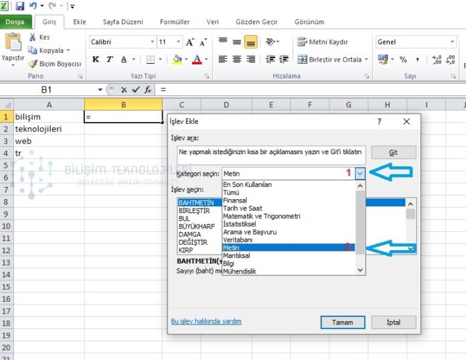Viewport: 466px width, 360px height.
Task: Apply percent style format
Action: pyautogui.click(x=403, y=60)
